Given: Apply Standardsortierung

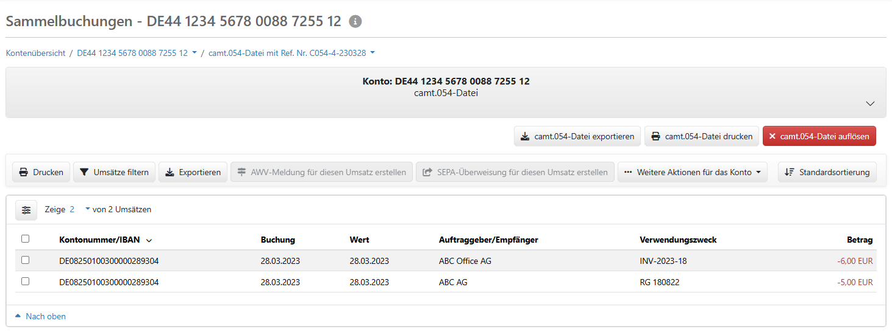Looking at the screenshot, I should (827, 172).
